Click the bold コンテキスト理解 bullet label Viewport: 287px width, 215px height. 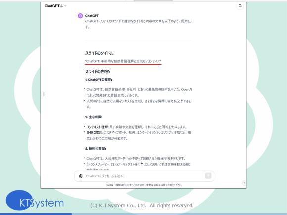click(x=97, y=127)
